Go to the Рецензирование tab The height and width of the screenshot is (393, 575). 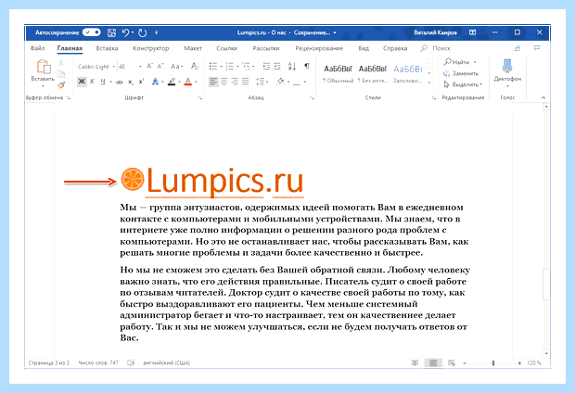pyautogui.click(x=319, y=48)
